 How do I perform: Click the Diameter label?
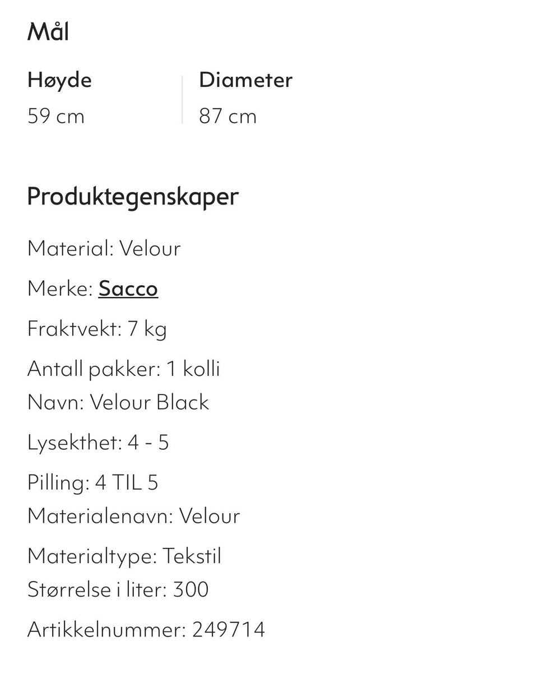point(245,80)
